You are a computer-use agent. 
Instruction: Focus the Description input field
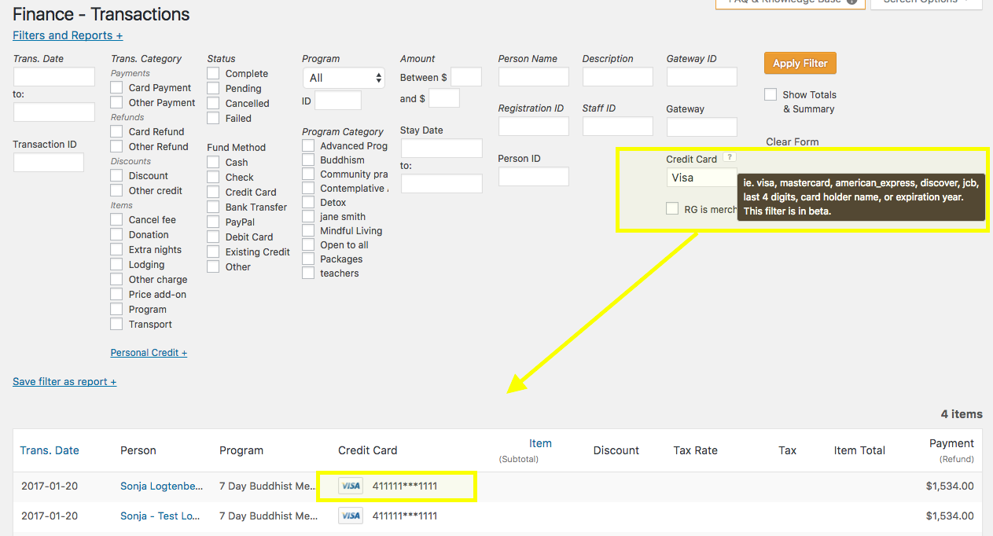[x=618, y=76]
